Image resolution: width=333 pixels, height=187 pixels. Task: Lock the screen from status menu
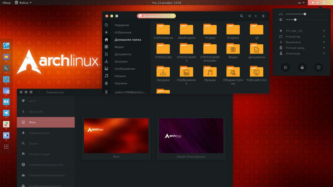tap(302, 68)
